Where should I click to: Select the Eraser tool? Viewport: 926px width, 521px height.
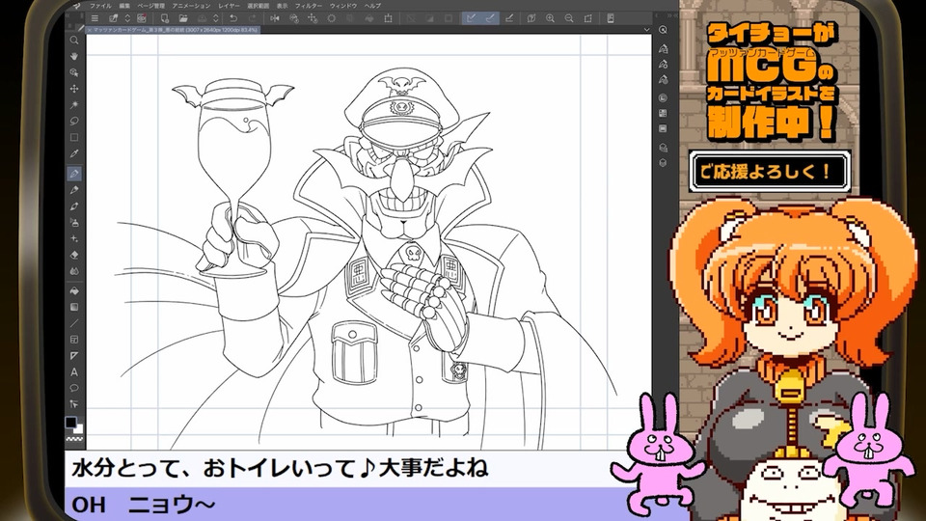[x=74, y=255]
